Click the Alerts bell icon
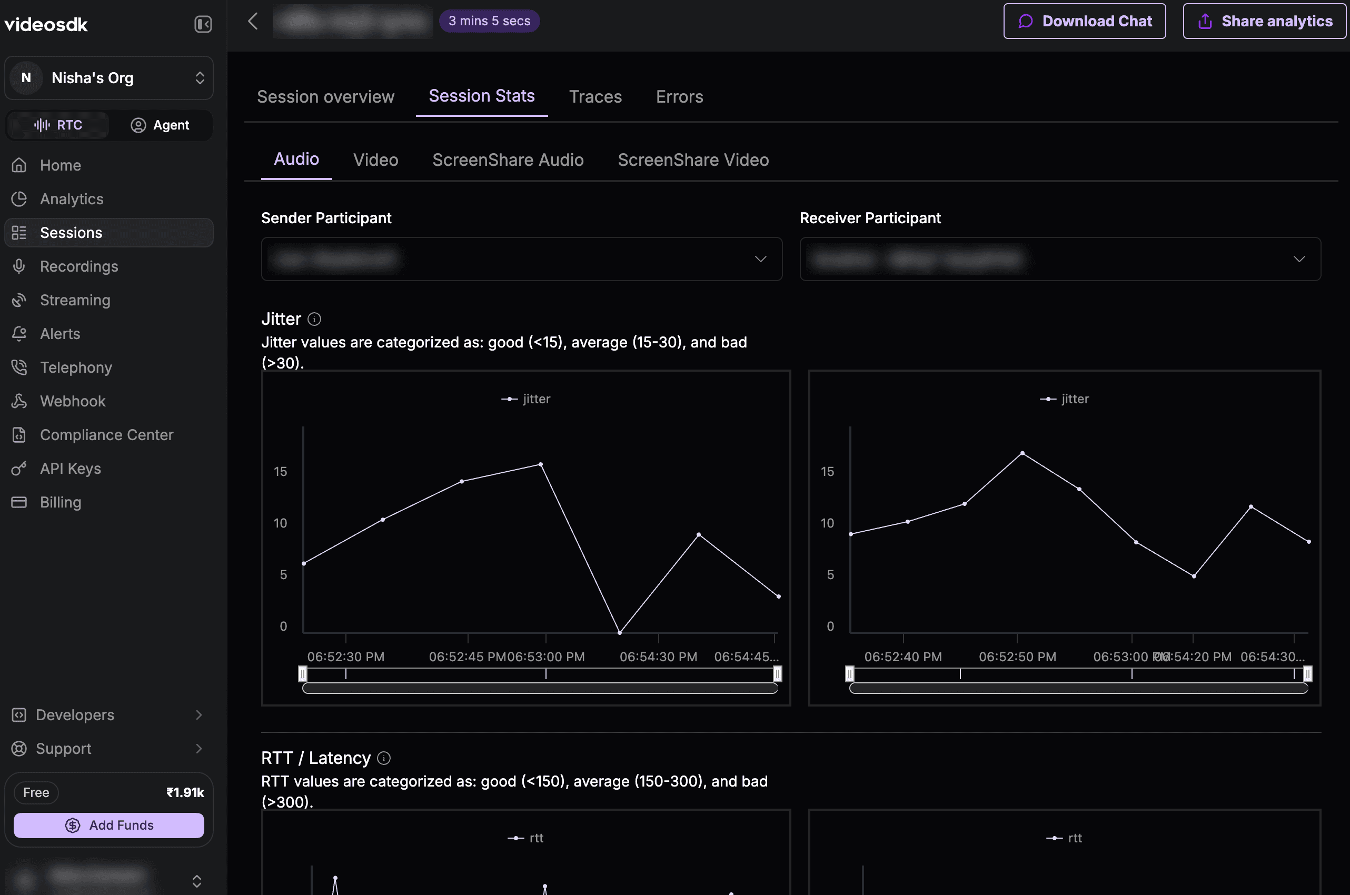The image size is (1350, 895). click(19, 333)
